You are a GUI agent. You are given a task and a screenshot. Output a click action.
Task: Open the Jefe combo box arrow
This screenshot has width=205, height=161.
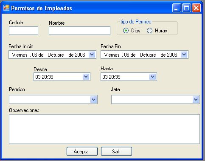(x=196, y=100)
